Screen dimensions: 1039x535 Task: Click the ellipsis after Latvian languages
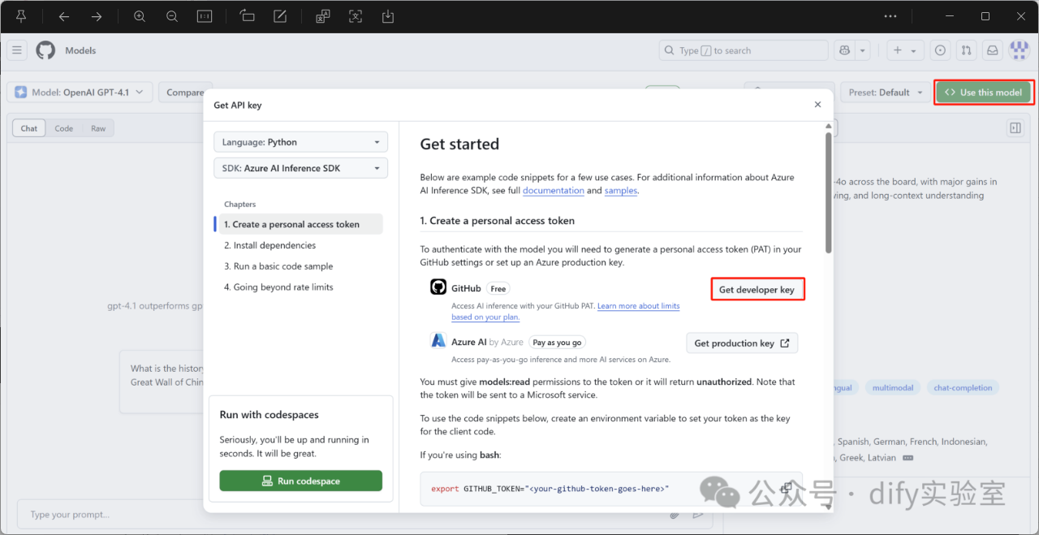click(908, 458)
